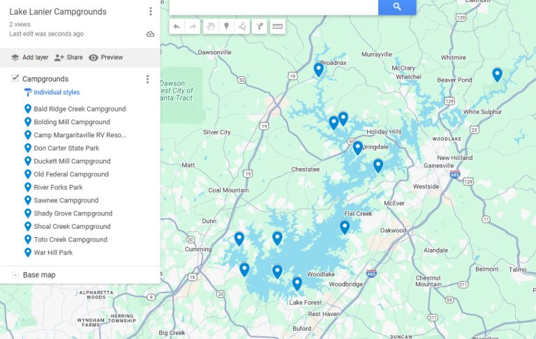Screen dimensions: 536x339
Task: Click the Campgrounds layer name
Action: point(45,79)
